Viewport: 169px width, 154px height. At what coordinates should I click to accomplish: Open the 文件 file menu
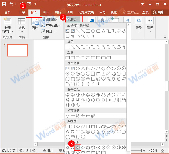coord(8,12)
